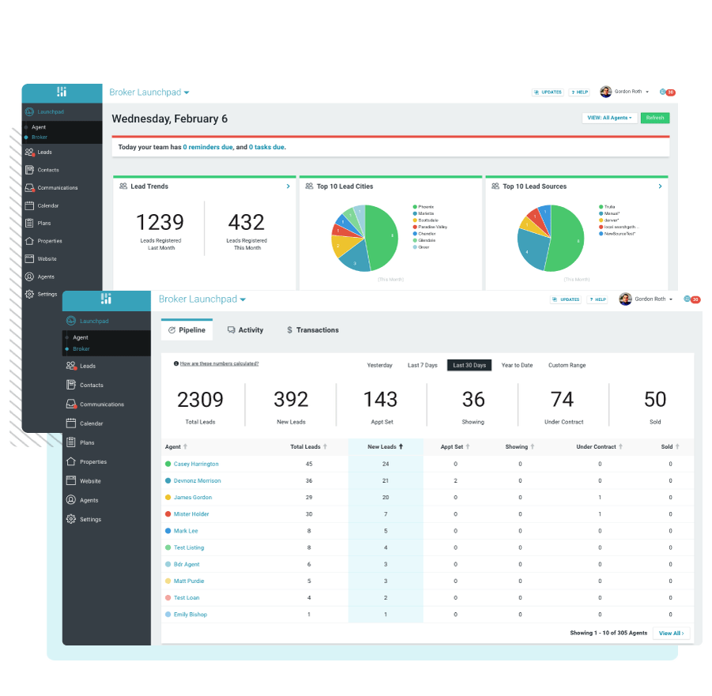Open Agents icon in back window sidebar
Image resolution: width=712 pixels, height=696 pixels.
29,277
